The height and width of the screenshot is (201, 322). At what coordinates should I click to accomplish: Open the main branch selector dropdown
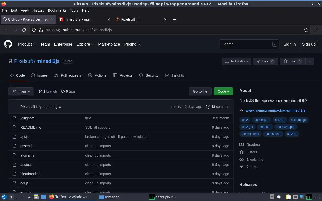(x=21, y=91)
